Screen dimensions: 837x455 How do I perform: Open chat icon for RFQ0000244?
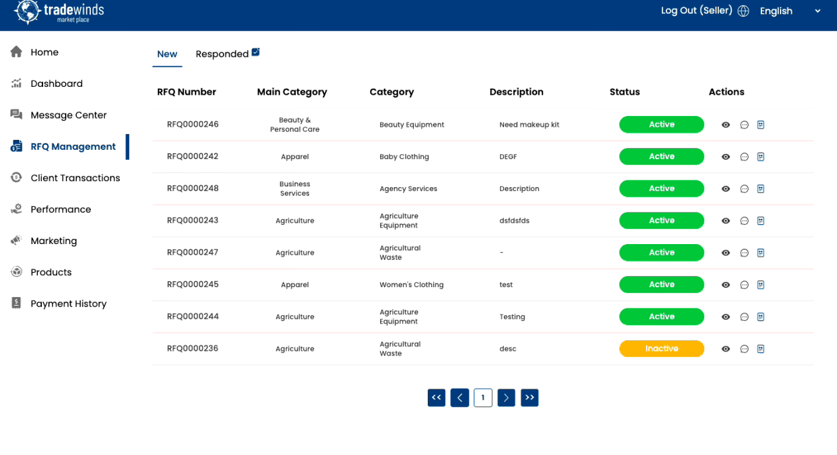tap(744, 317)
